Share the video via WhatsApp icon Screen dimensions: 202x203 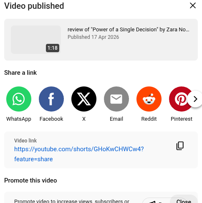point(19,99)
